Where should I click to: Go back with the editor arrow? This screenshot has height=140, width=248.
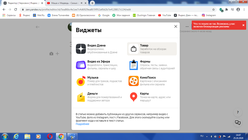[x=38, y=27]
